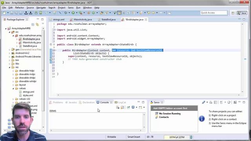This screenshot has width=251, height=141.
Task: Switch to the Problems tab
Action: 56,102
